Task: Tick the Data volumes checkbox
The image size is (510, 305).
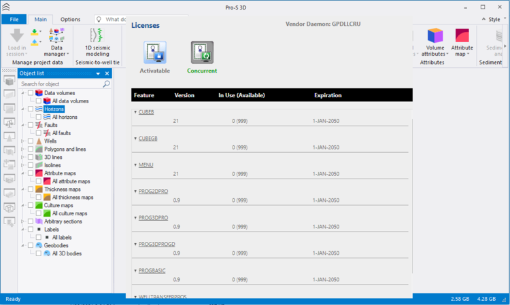Action: point(31,93)
